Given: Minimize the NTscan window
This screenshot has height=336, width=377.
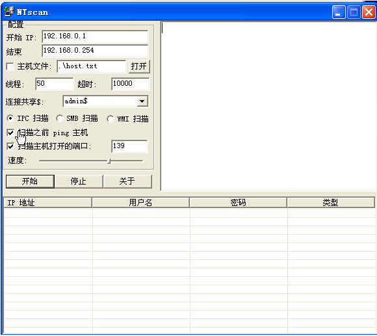Looking at the screenshot, I should coord(338,12).
